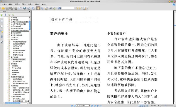Select the arrow Select tool
The width and height of the screenshot is (176, 107).
(x=42, y=8)
